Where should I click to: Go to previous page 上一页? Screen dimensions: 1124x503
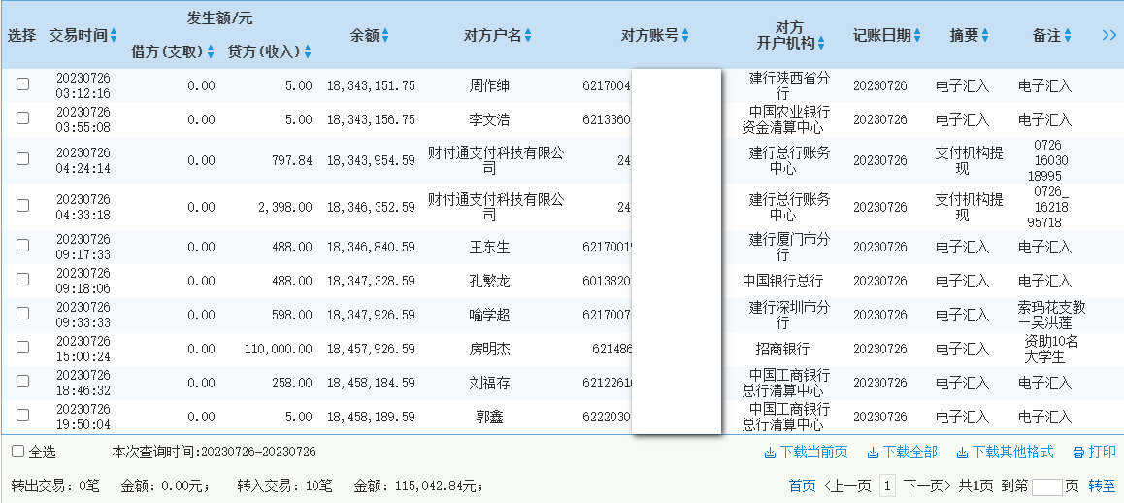point(847,486)
